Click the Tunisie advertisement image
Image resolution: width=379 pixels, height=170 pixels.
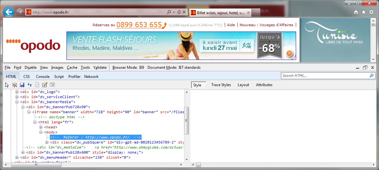click(335, 40)
